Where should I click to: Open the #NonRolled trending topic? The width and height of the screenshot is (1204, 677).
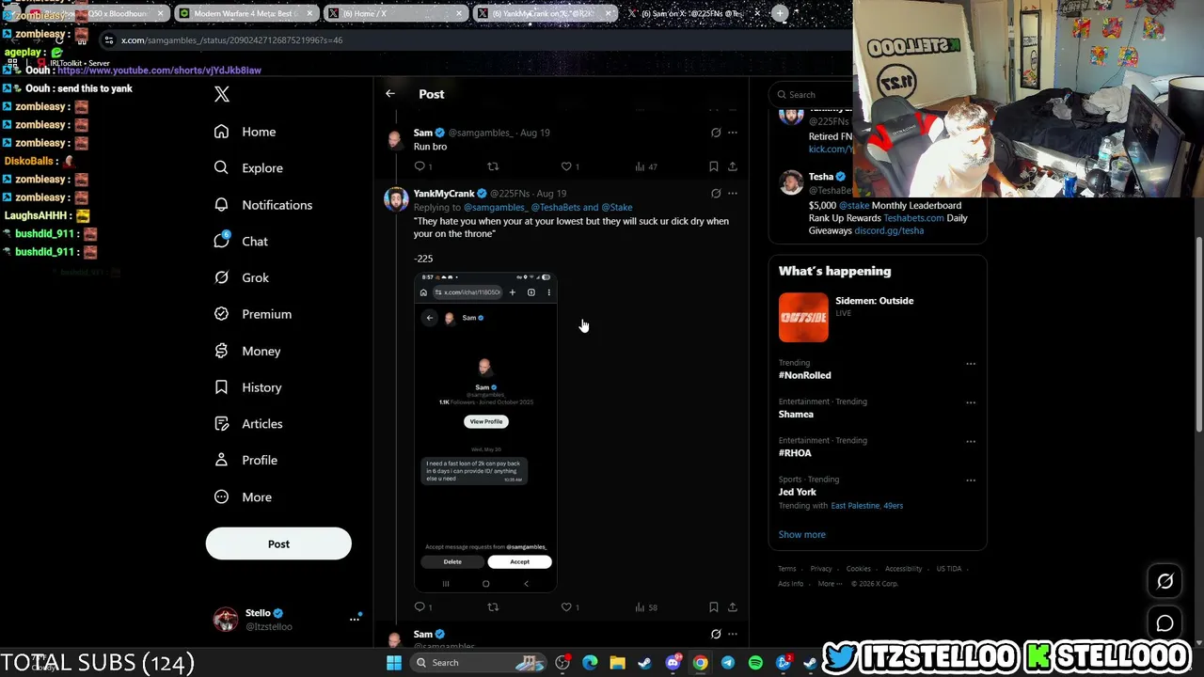pyautogui.click(x=805, y=375)
